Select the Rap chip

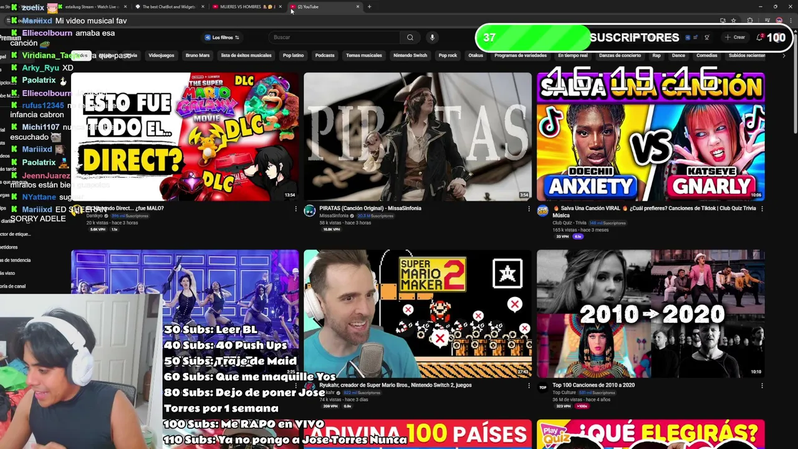pos(656,56)
